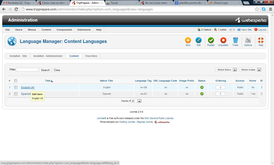Click the Edit pencil toolbar icon
Viewport: 274px width, 165px height.
coord(198,40)
